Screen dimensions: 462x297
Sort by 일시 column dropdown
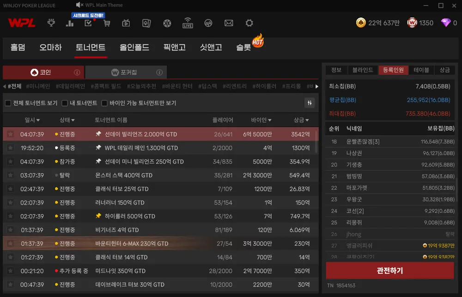[x=32, y=120]
